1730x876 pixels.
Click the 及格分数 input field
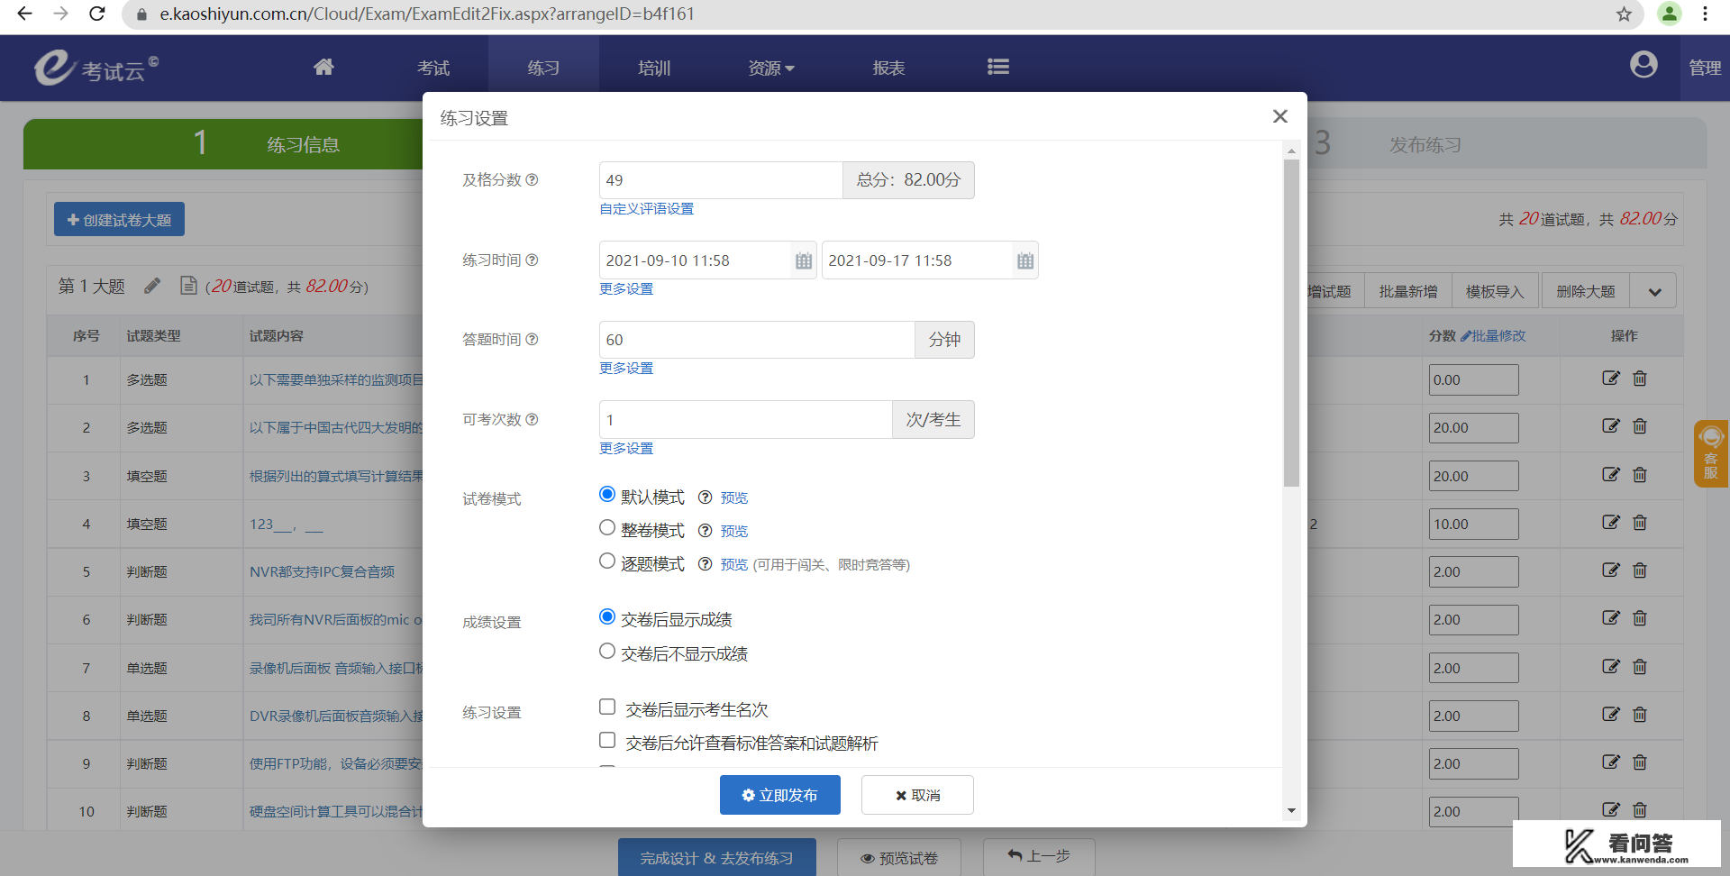pos(721,180)
